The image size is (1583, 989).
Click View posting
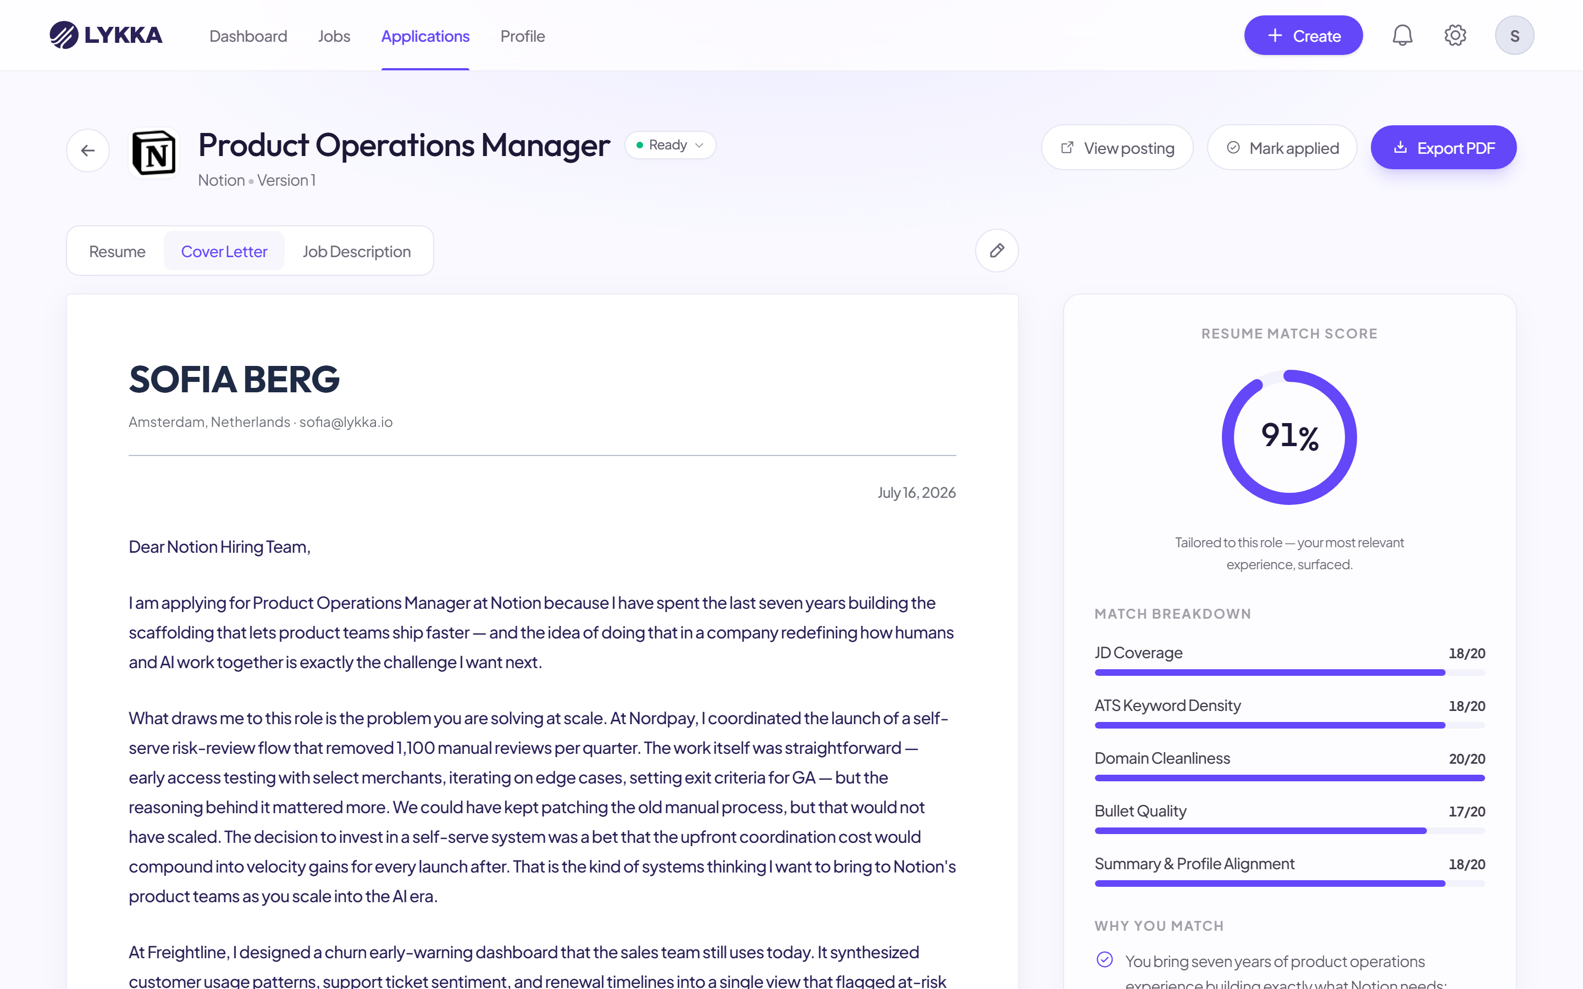1117,148
